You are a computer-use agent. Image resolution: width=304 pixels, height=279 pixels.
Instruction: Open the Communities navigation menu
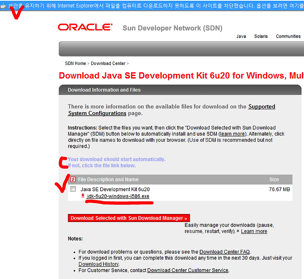[288, 36]
